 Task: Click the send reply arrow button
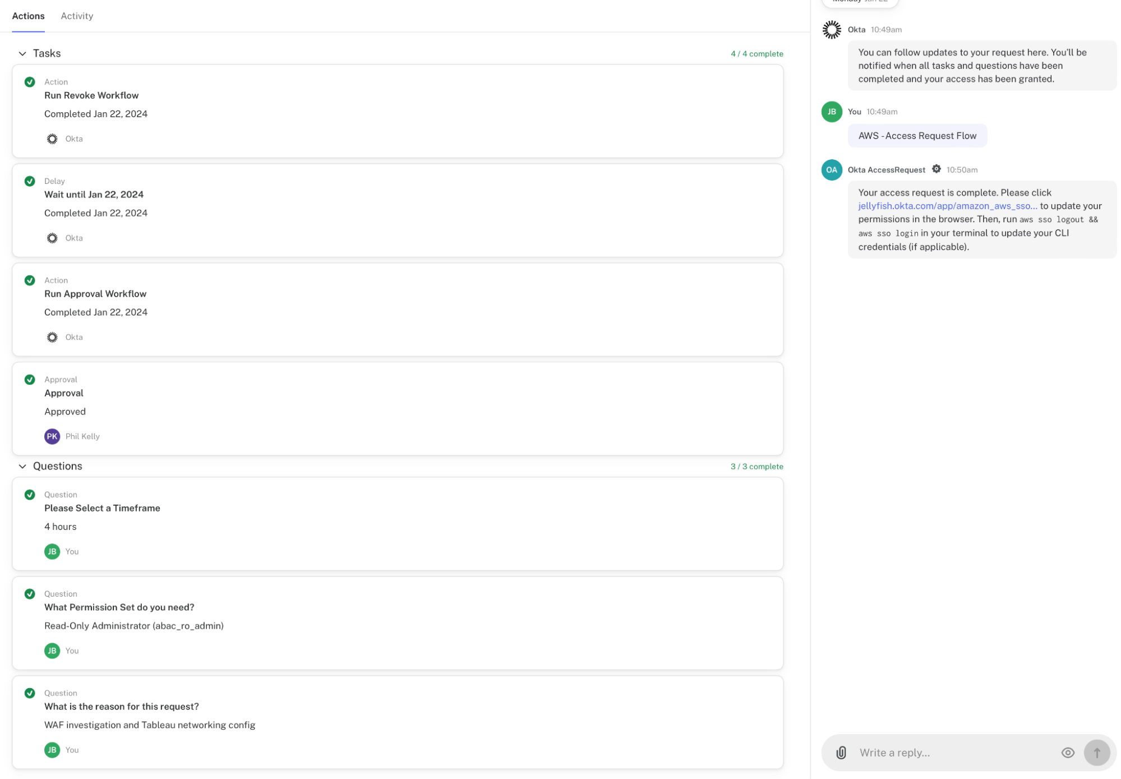tap(1097, 753)
